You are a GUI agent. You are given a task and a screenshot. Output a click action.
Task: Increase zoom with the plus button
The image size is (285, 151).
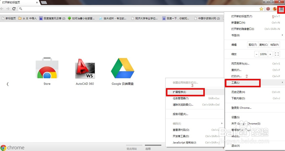pos(270,54)
